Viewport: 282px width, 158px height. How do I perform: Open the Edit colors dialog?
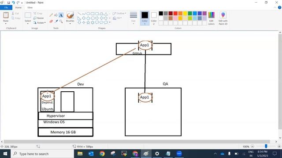[x=211, y=18]
